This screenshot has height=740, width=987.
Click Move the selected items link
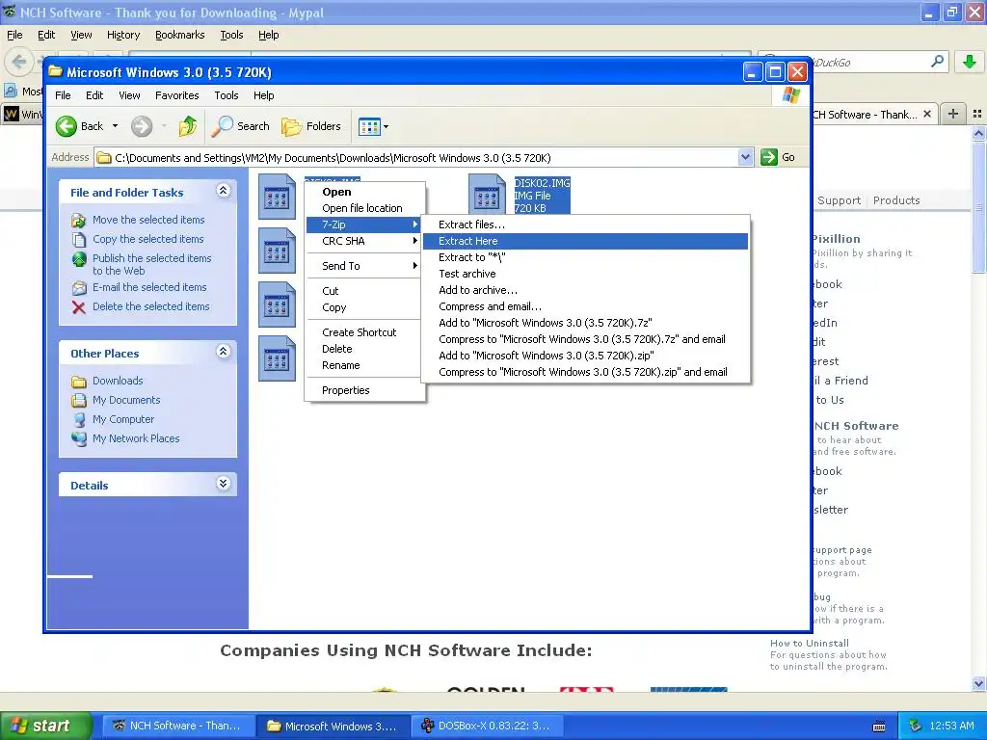(148, 221)
